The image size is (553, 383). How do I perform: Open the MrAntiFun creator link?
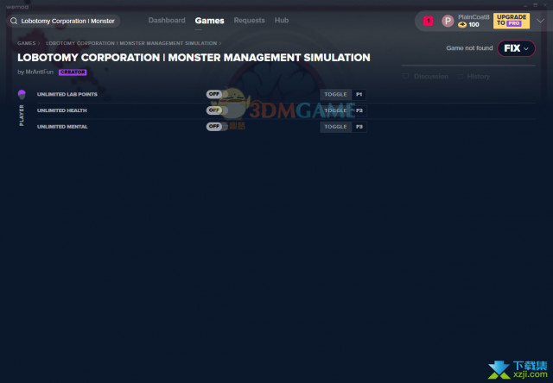[39, 72]
